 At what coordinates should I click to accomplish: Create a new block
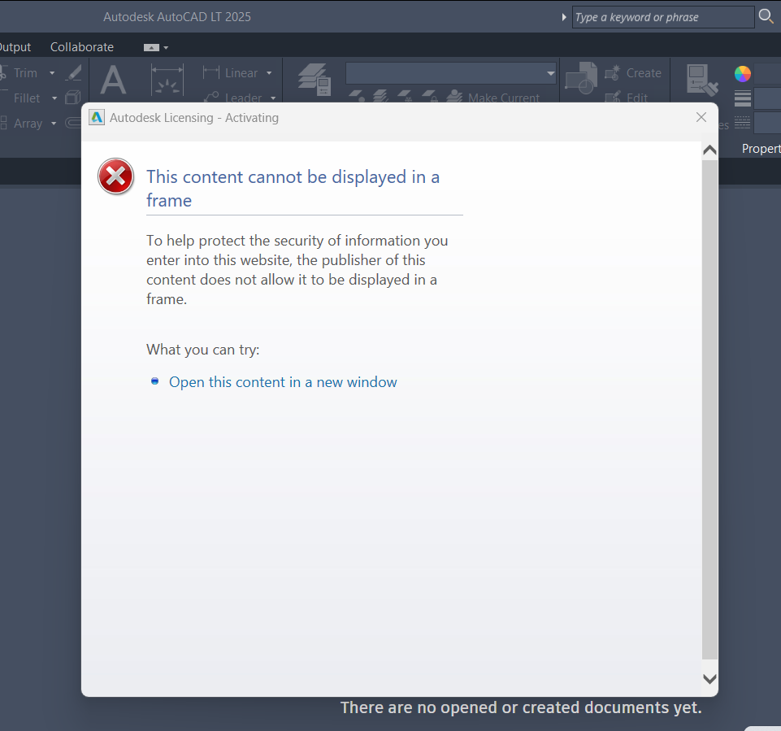coord(634,72)
